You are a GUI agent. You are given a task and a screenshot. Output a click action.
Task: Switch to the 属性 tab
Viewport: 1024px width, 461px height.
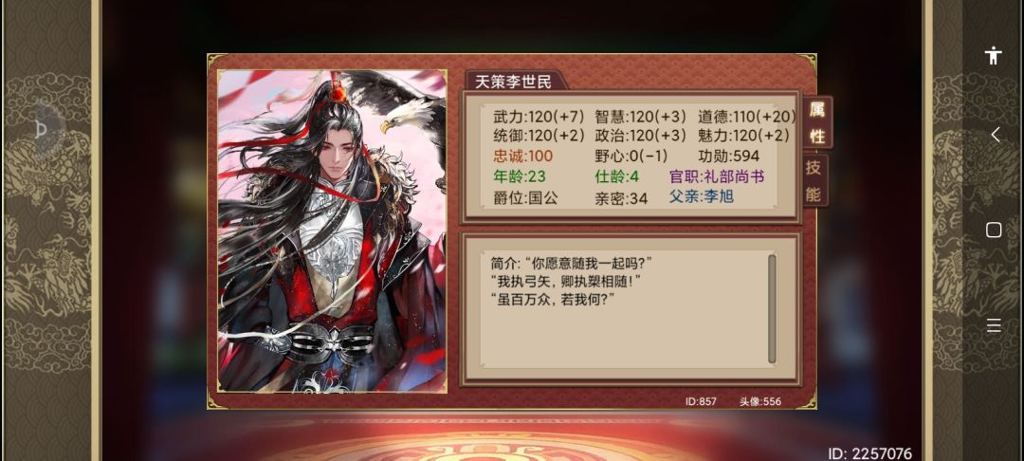coord(817,122)
